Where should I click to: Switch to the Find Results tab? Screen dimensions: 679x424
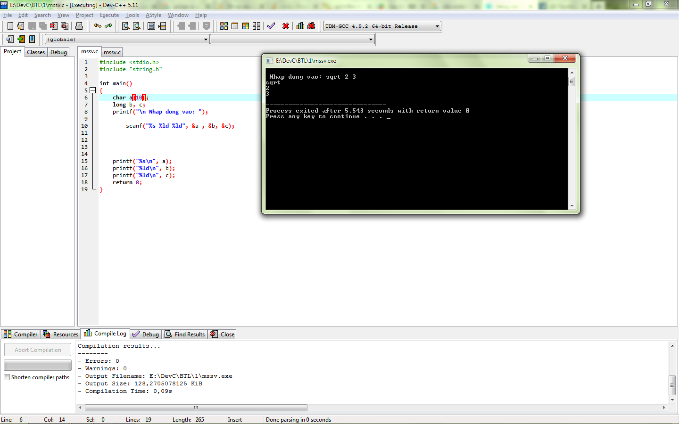(x=185, y=334)
